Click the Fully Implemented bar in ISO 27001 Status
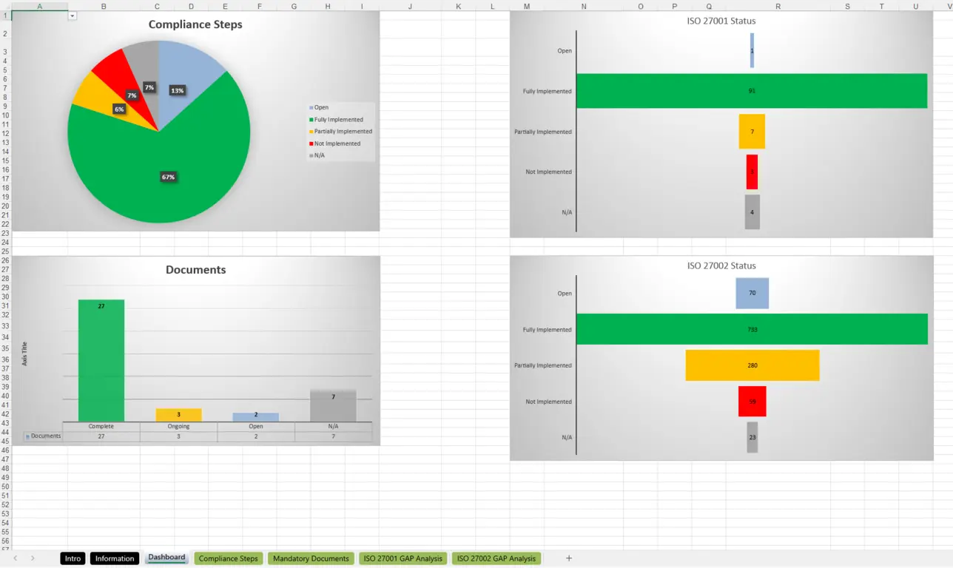The width and height of the screenshot is (953, 568). (x=752, y=90)
